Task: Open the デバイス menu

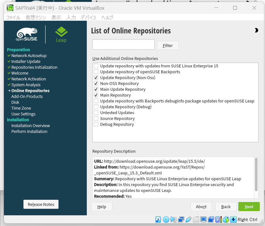Action: pyautogui.click(x=88, y=18)
